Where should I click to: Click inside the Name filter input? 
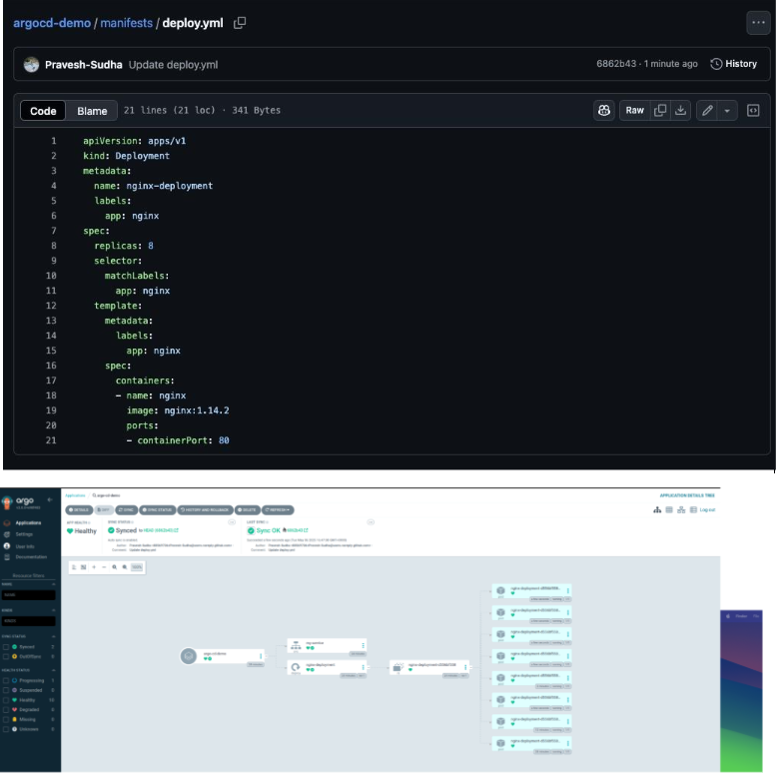pyautogui.click(x=28, y=595)
